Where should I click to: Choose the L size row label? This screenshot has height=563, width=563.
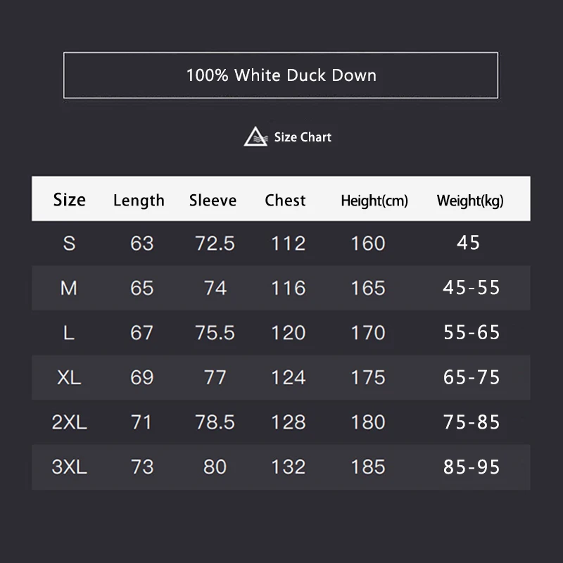tap(69, 333)
